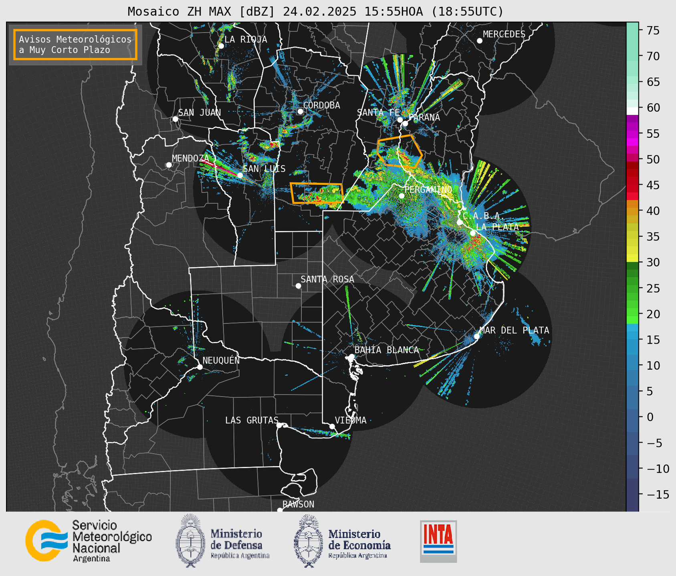
Task: Click the magenta 55 dBZ band on the color scale
Action: click(632, 134)
